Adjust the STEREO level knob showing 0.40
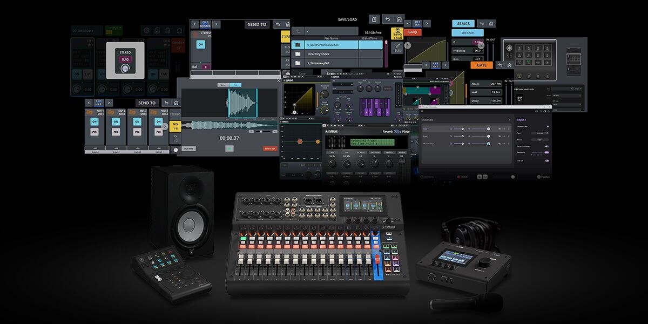This screenshot has height=324, width=648. coord(126,69)
